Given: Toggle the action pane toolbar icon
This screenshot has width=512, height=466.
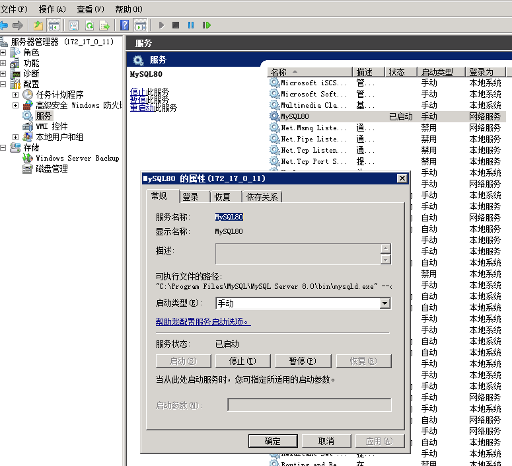Looking at the screenshot, I should point(141,25).
